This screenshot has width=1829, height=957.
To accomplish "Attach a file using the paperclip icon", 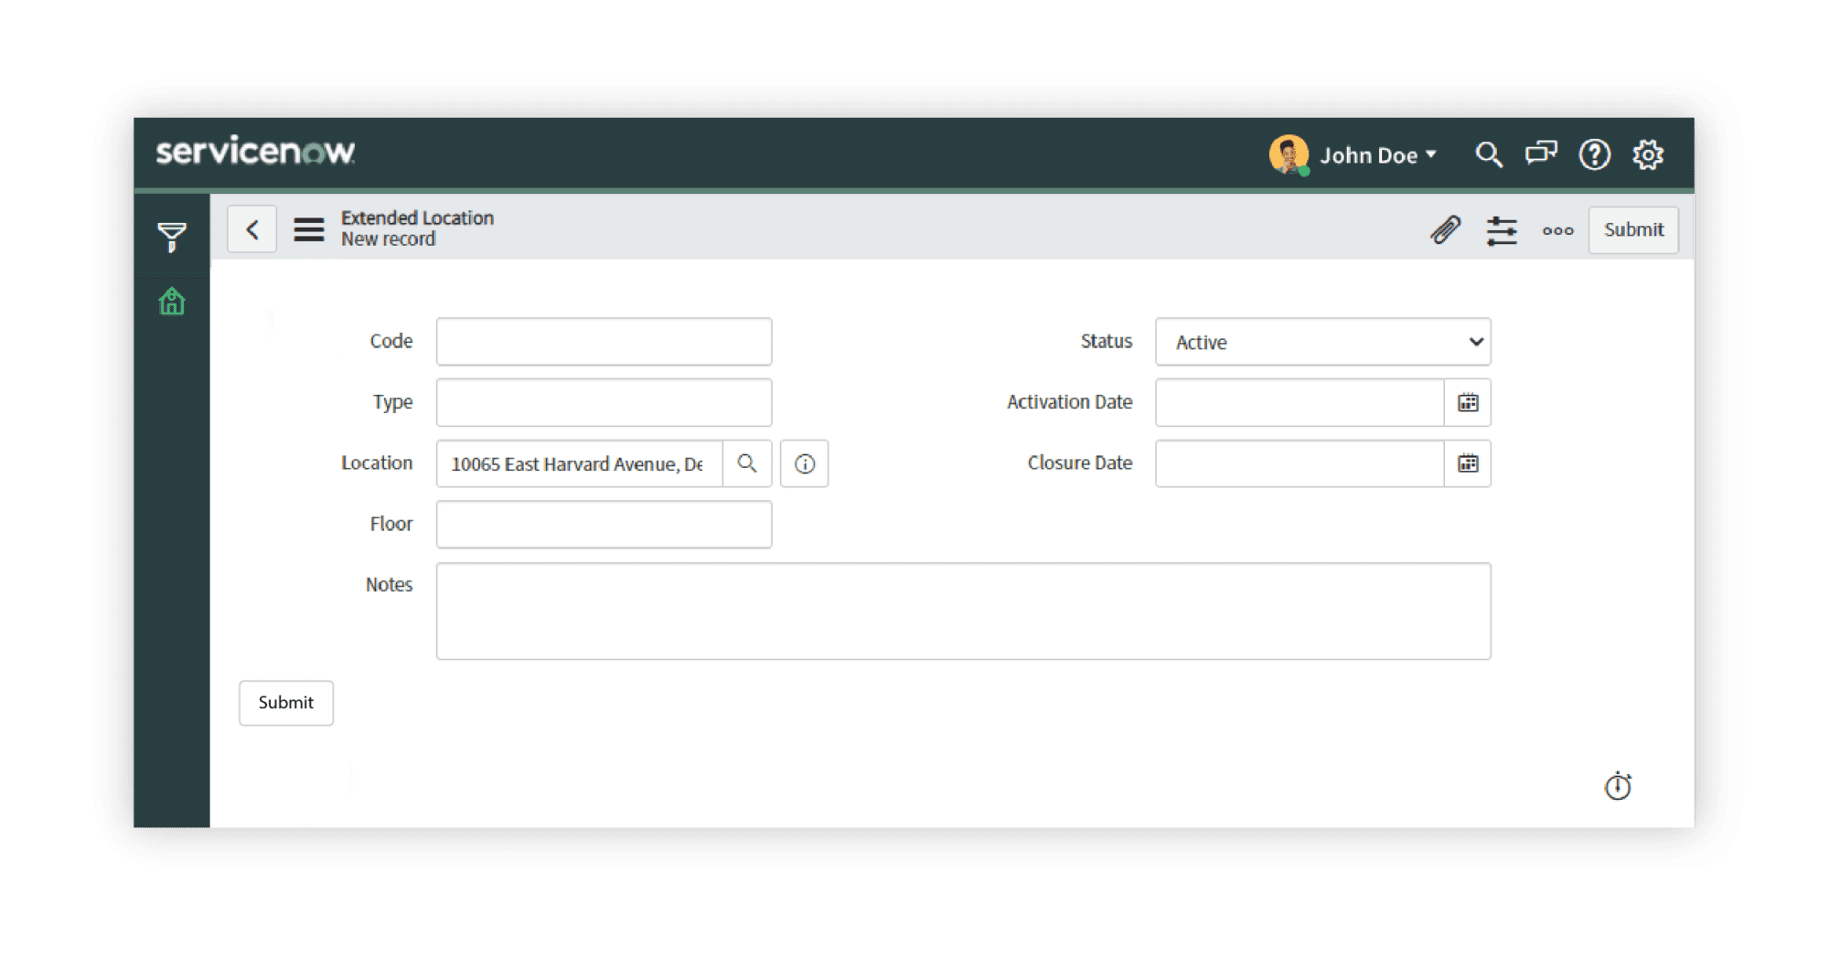I will (x=1444, y=230).
